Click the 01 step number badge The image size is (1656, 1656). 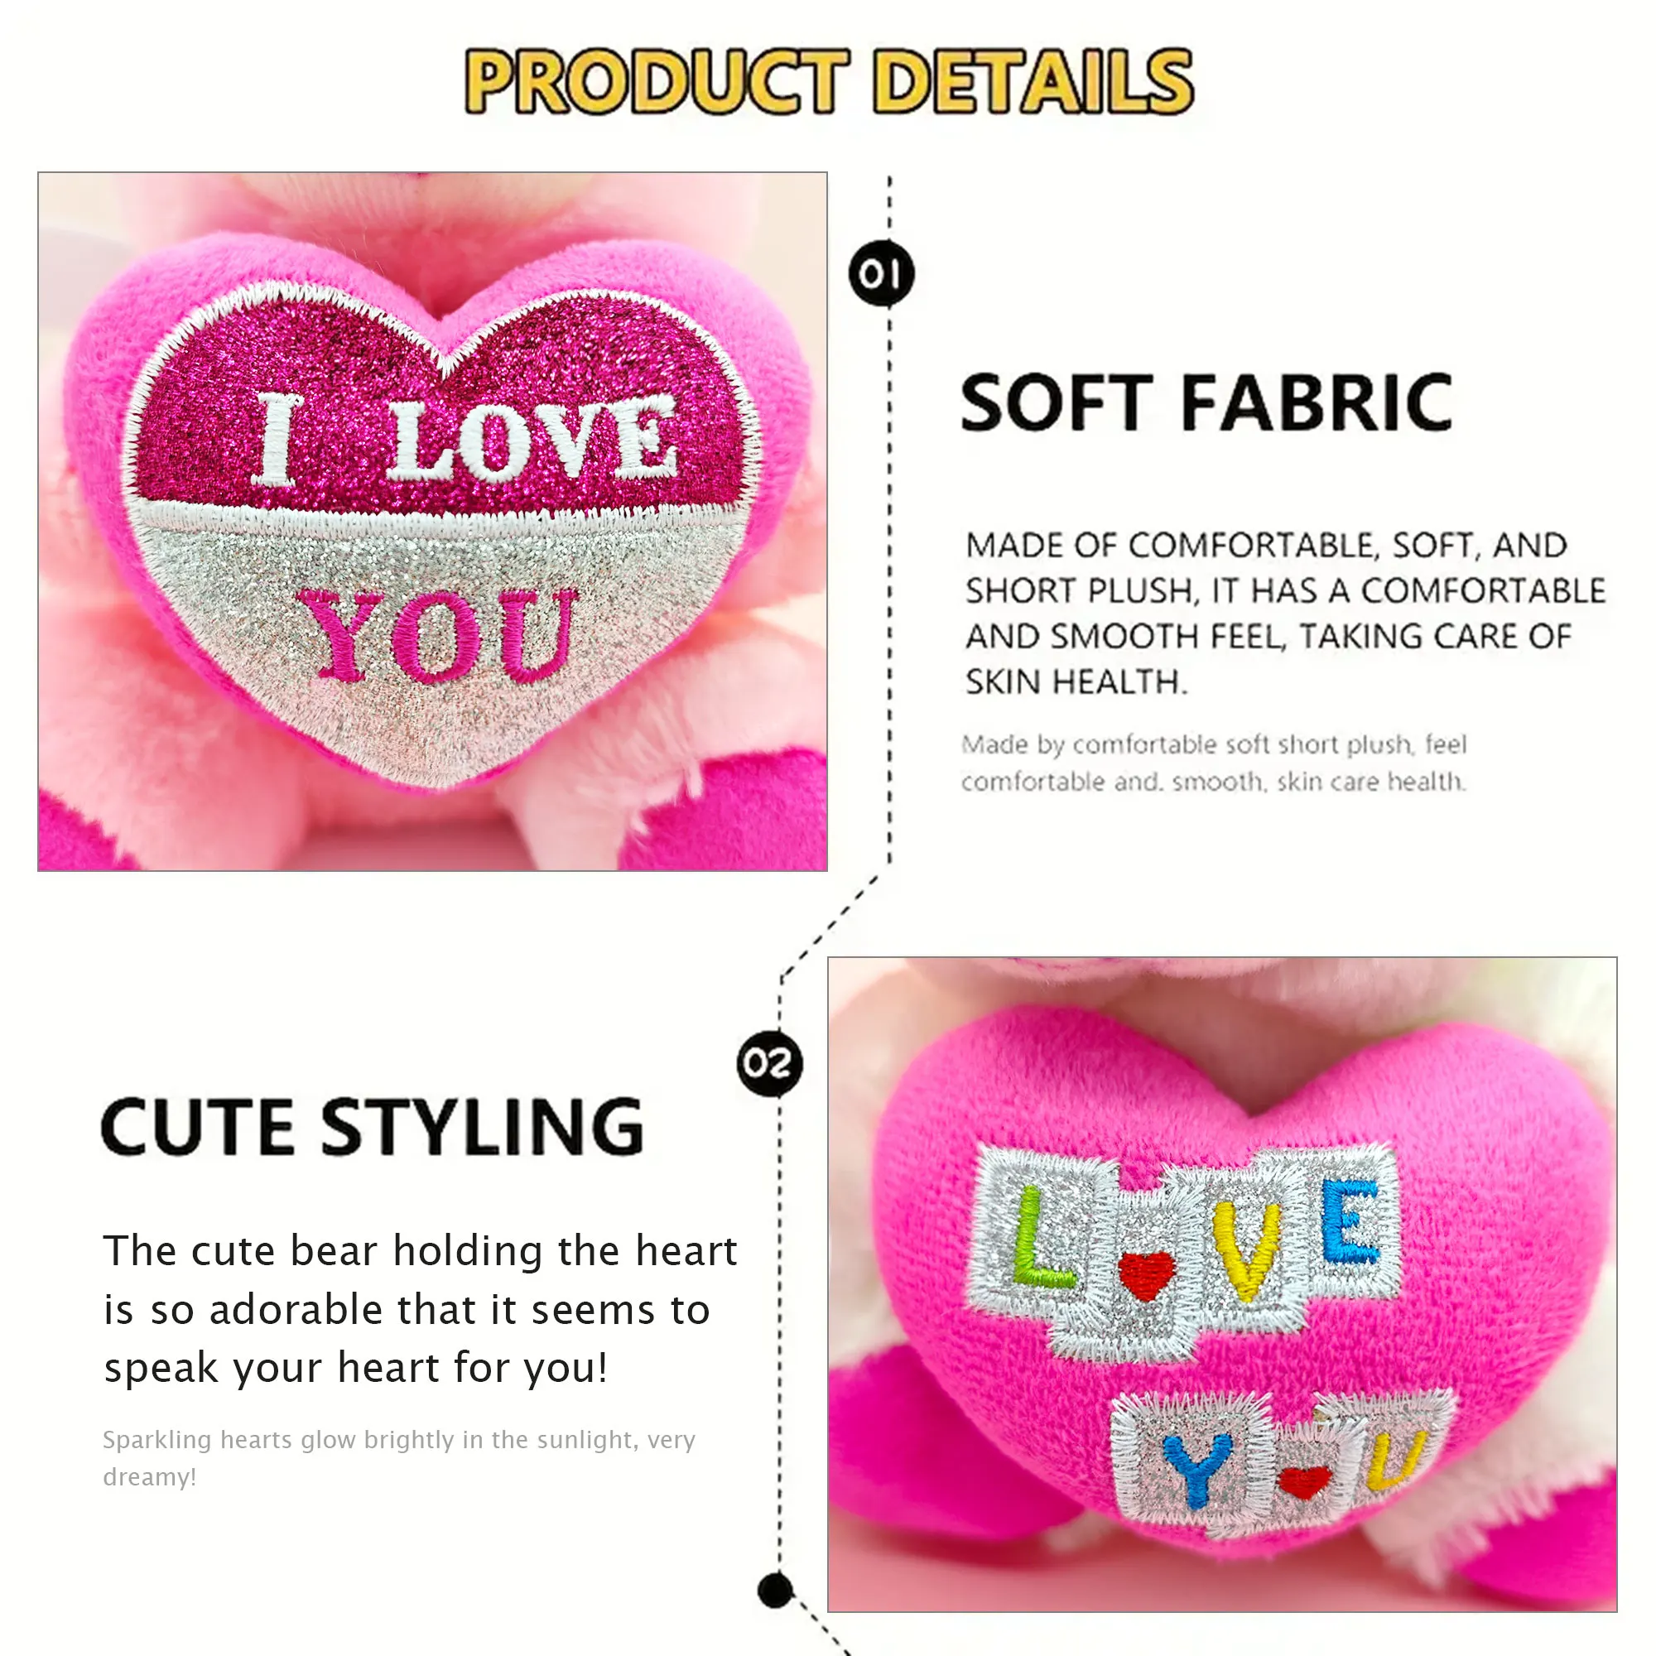pyautogui.click(x=881, y=274)
